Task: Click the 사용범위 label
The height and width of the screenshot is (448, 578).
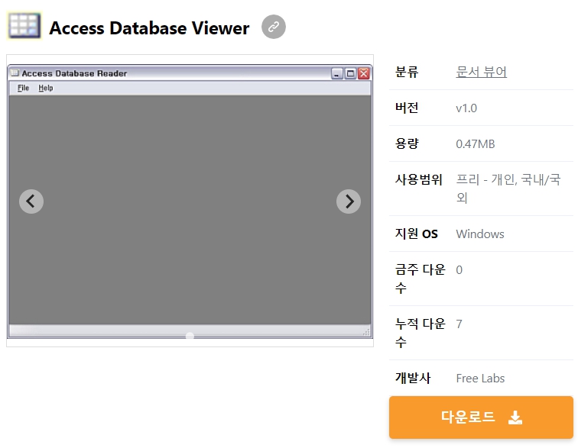Action: pyautogui.click(x=419, y=179)
